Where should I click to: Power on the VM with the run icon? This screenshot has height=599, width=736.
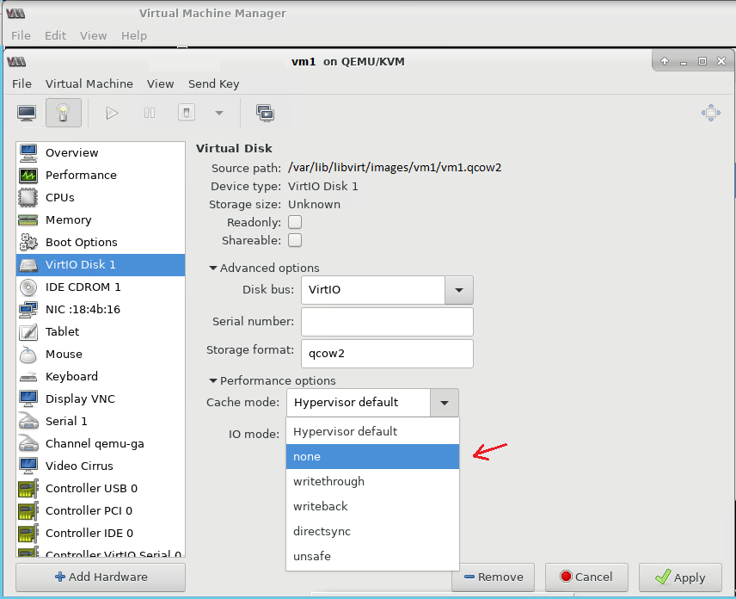(x=111, y=112)
